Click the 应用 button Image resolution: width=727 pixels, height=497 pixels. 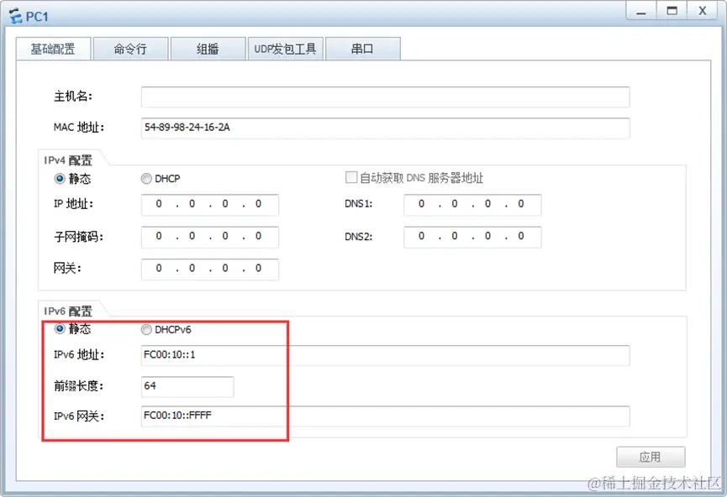coord(651,458)
